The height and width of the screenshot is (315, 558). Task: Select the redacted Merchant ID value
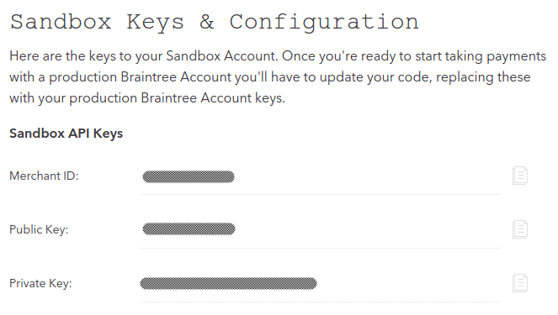pos(189,176)
